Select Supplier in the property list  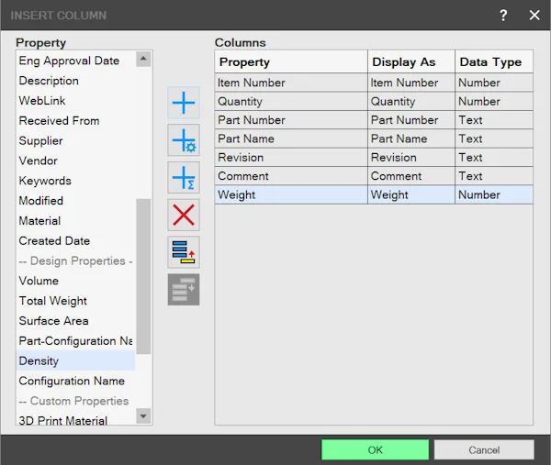75,140
